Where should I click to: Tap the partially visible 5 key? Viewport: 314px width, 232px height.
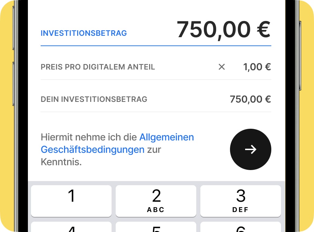click(156, 227)
